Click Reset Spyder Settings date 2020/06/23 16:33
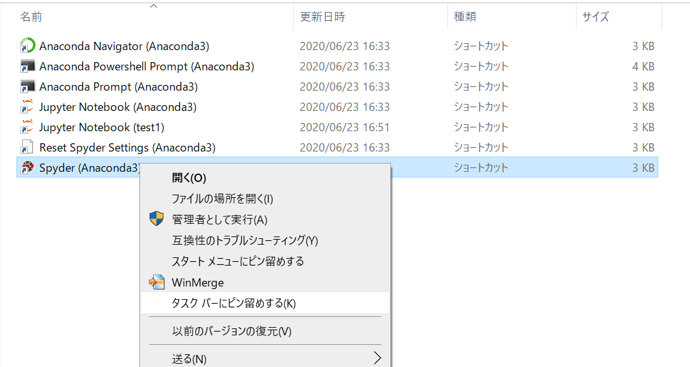 (x=345, y=148)
